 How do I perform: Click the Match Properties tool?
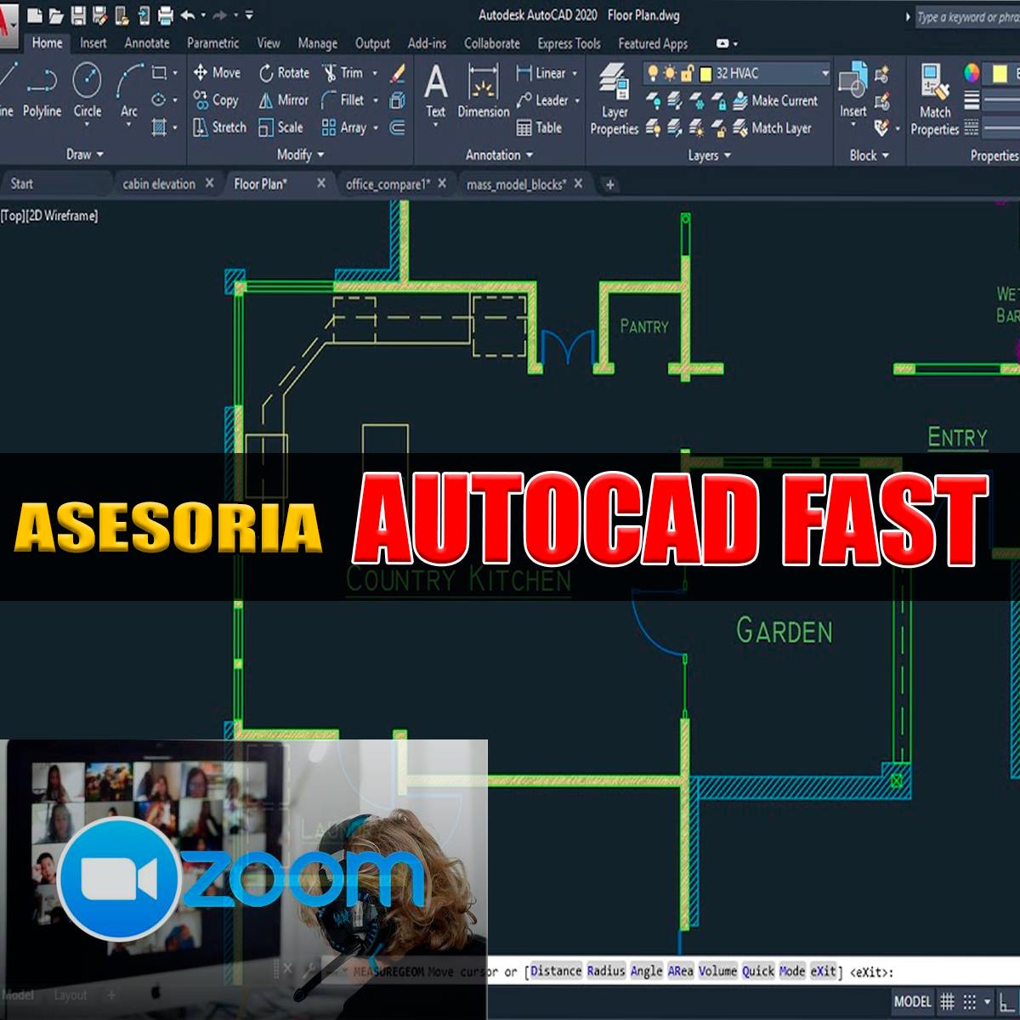coord(934,100)
